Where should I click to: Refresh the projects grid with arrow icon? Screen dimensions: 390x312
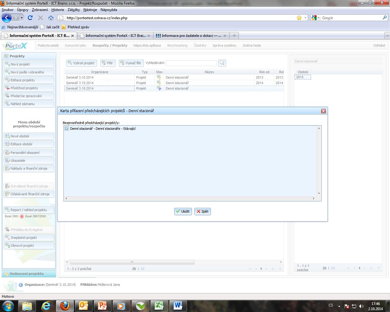[280, 269]
